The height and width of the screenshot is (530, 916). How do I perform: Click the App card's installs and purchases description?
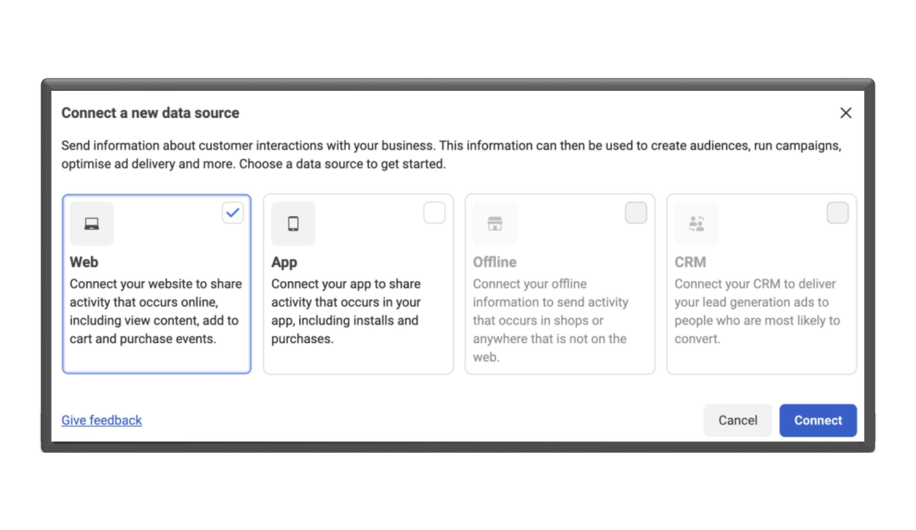click(346, 311)
